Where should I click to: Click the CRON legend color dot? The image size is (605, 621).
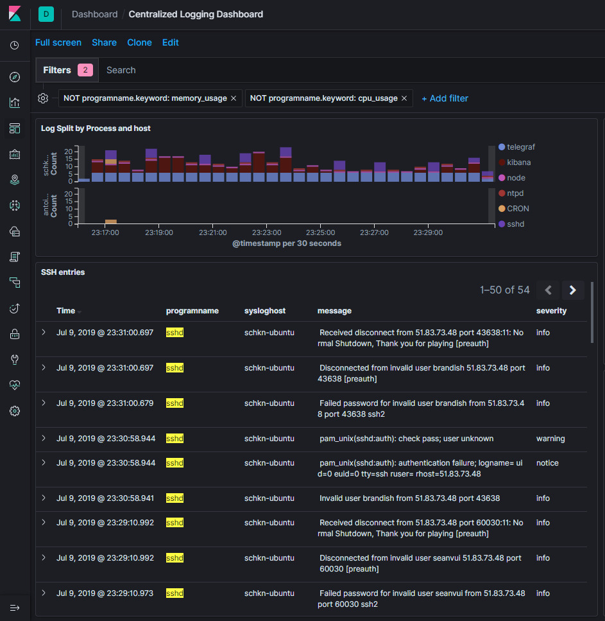click(502, 209)
